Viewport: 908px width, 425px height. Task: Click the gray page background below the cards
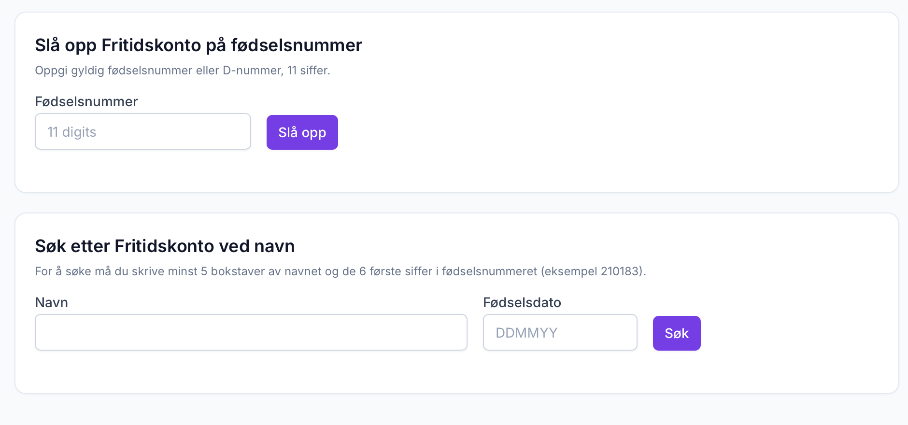point(454,411)
